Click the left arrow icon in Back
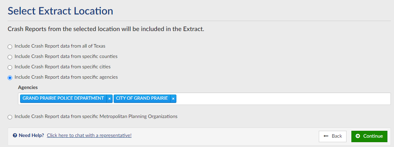 [326, 136]
